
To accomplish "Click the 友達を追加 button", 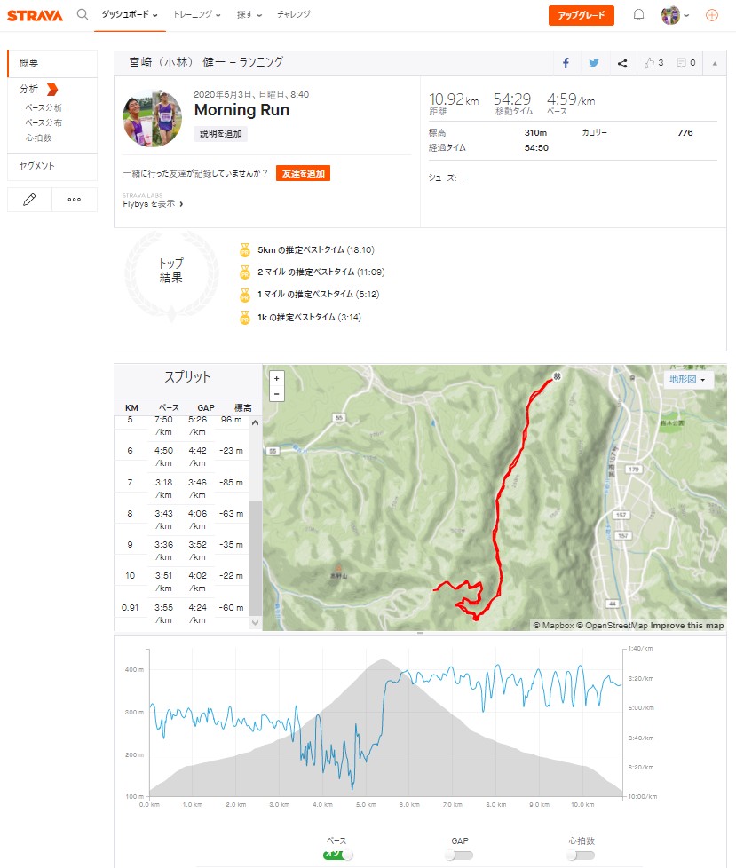I will [303, 173].
